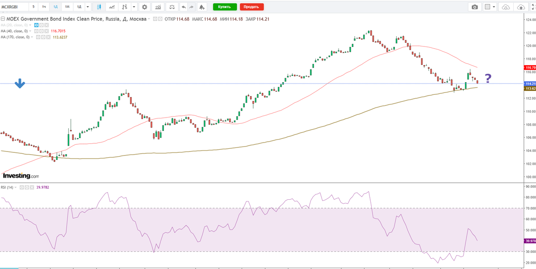Click the redo arrow icon
This screenshot has width=536, height=269.
coord(191,7)
